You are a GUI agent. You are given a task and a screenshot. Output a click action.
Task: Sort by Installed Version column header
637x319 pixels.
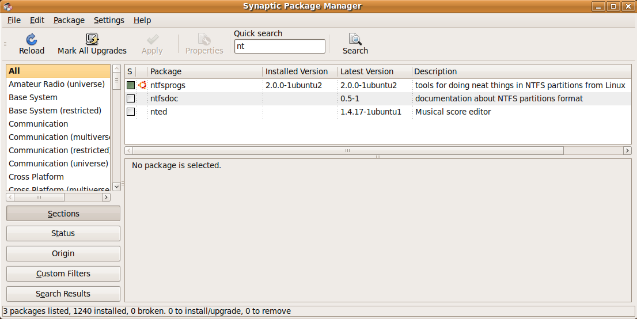click(300, 71)
